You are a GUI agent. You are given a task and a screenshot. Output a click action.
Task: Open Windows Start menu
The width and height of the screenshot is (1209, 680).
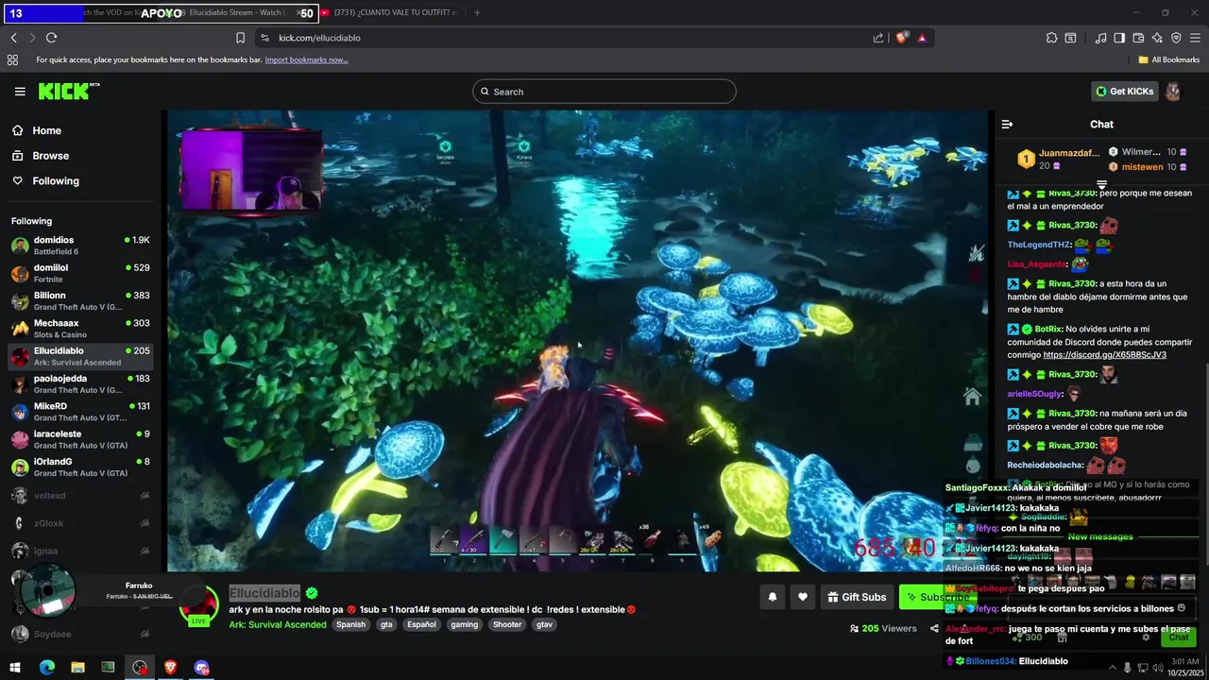point(15,668)
